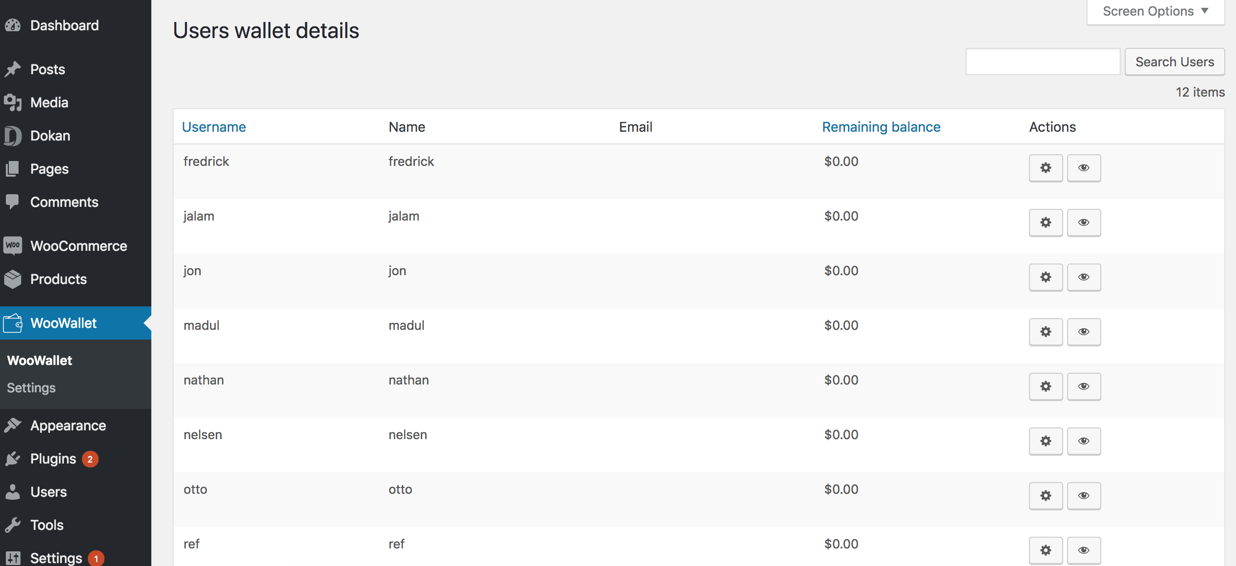Click the Search Users button
Screen dimensions: 1236x566
coord(1174,61)
